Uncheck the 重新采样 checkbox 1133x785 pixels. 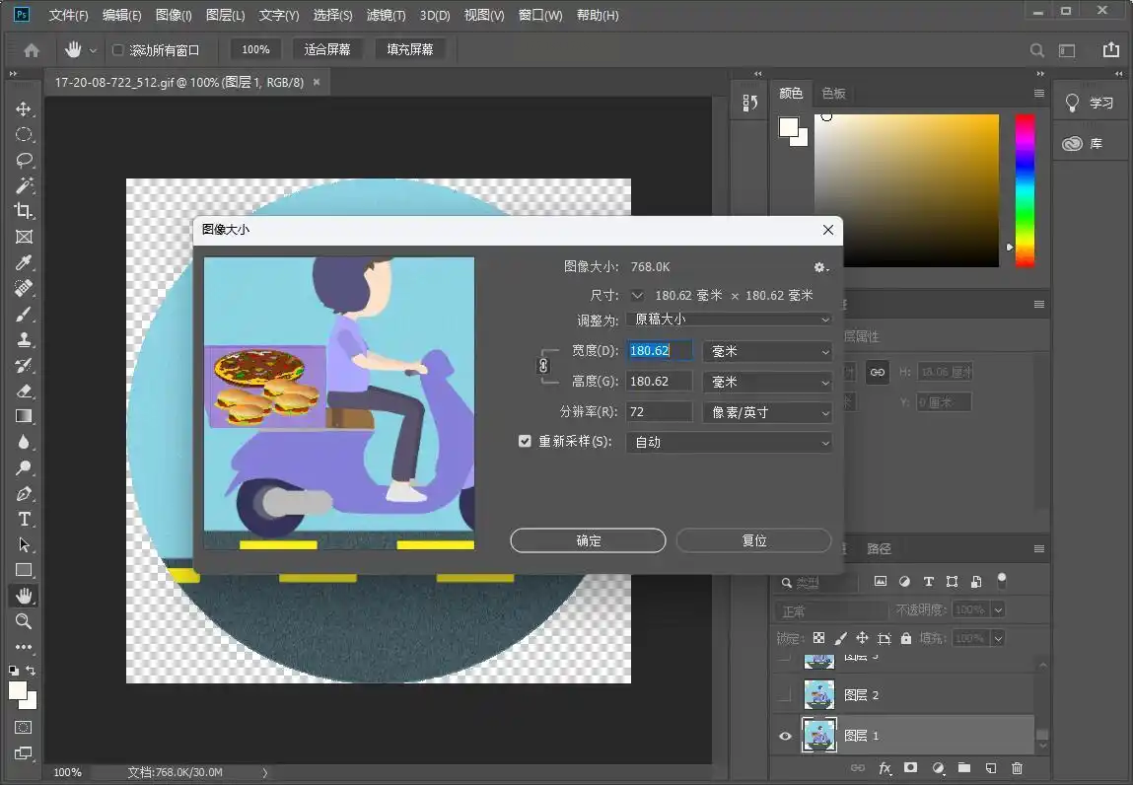525,442
